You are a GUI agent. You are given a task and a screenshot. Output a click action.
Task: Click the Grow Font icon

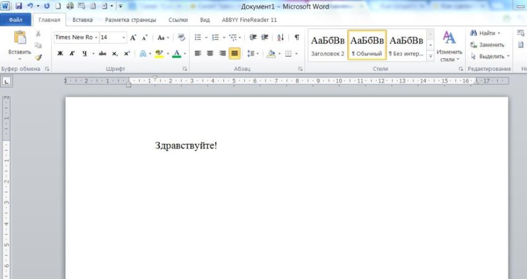tap(133, 37)
